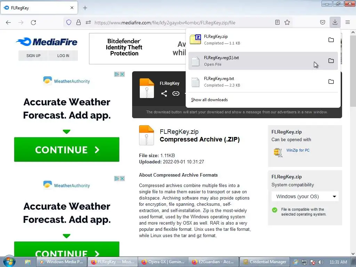Open the Windows Start menu

click(x=9, y=262)
